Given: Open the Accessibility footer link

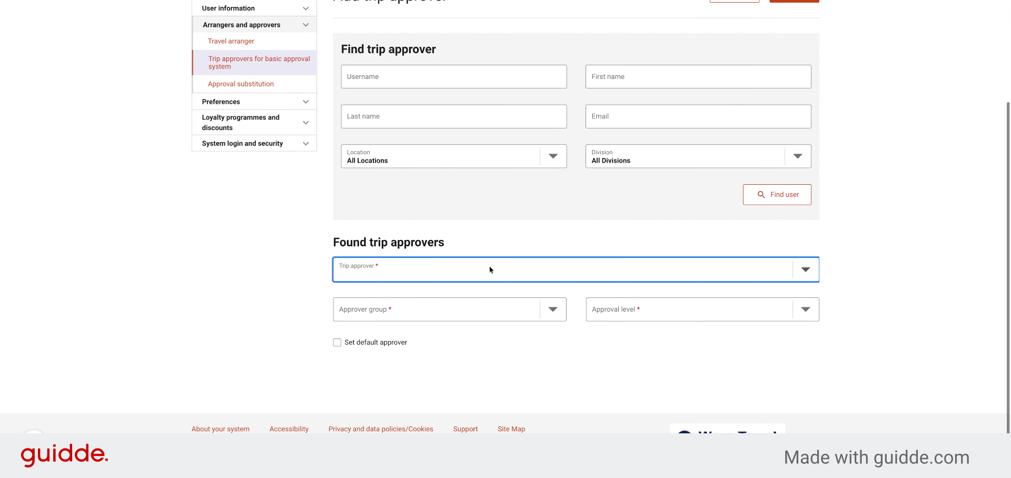Looking at the screenshot, I should (x=289, y=429).
